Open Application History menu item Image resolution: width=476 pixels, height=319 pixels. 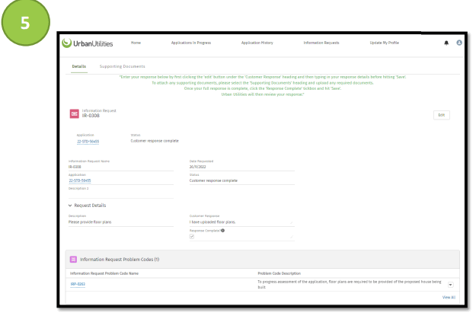tap(257, 43)
